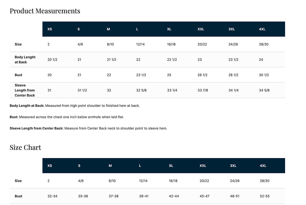Image resolution: width=306 pixels, height=205 pixels.
Task: Select the 32-34 bust range cell
Action: click(52, 196)
